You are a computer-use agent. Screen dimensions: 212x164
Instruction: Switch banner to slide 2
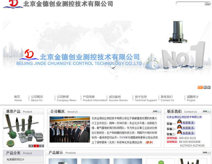[205, 87]
